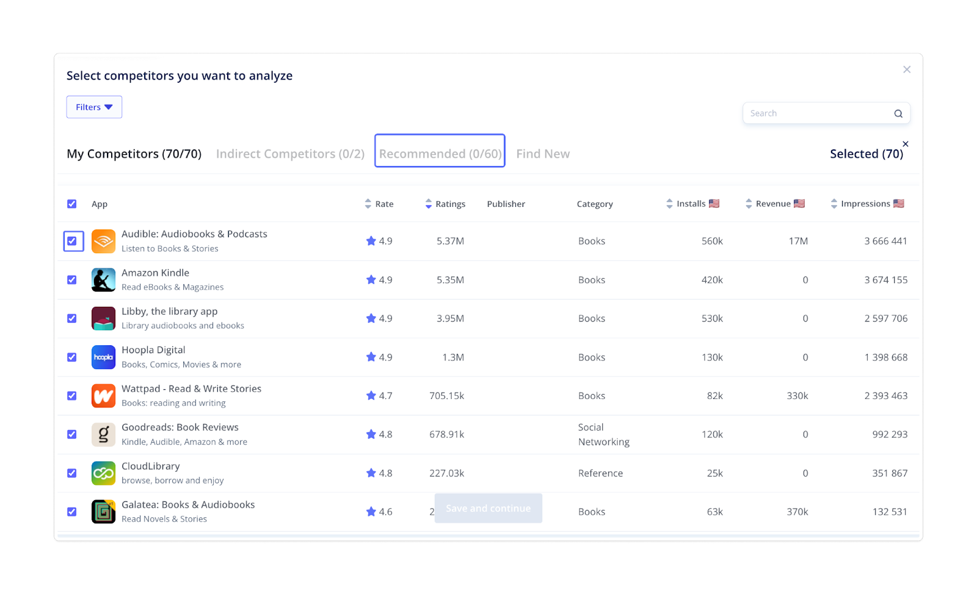
Task: Show the Selected (70) list
Action: click(866, 154)
